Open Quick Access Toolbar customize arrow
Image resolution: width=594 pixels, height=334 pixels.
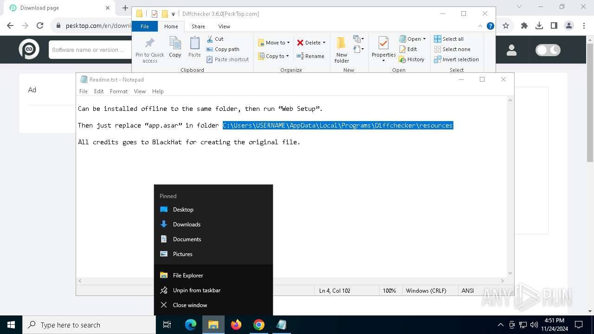click(173, 14)
